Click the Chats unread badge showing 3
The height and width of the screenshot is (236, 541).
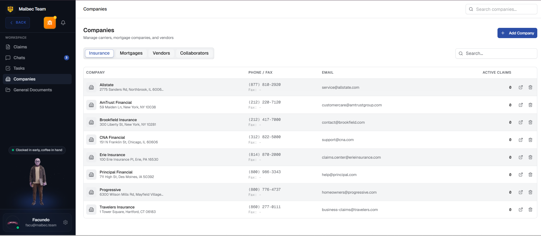tap(66, 58)
